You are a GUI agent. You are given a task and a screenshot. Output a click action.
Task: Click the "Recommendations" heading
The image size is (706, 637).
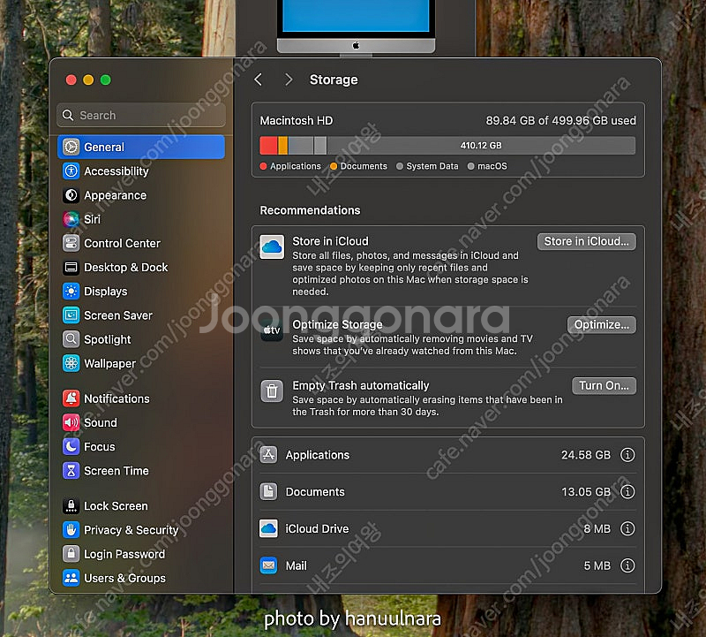point(311,210)
